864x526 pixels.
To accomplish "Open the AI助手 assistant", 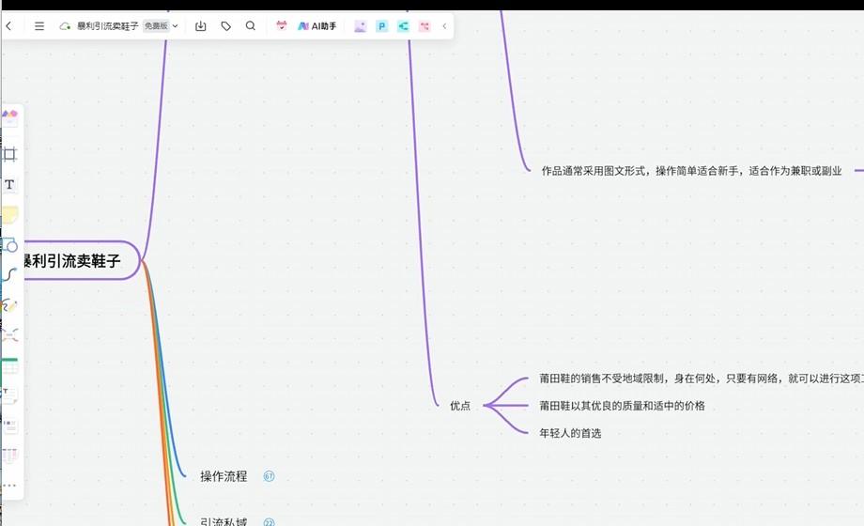I will click(x=317, y=26).
